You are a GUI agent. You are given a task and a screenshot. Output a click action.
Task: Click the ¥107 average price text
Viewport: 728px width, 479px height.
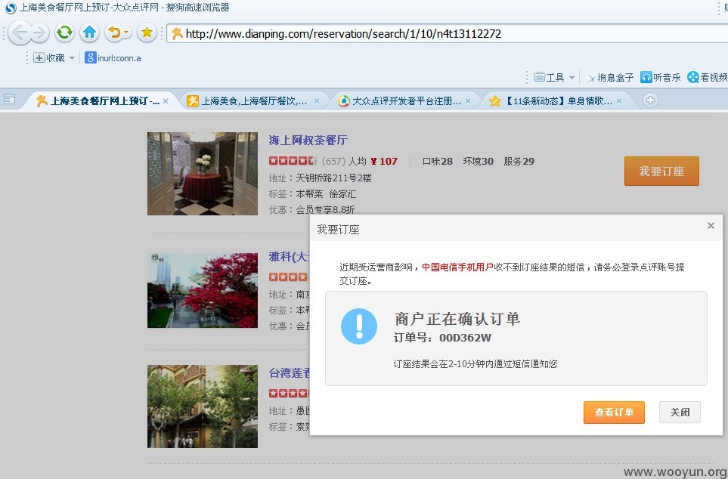[x=384, y=161]
